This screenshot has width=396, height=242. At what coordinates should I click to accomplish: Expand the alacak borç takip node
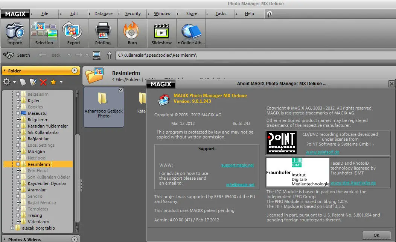[x=12, y=228]
